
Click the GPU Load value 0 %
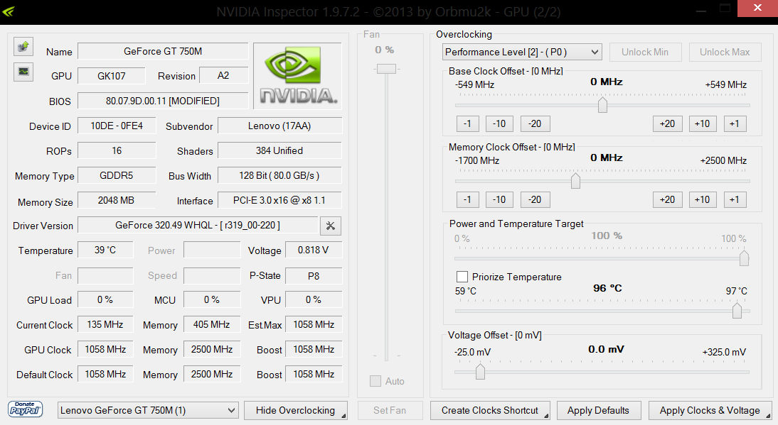point(105,299)
